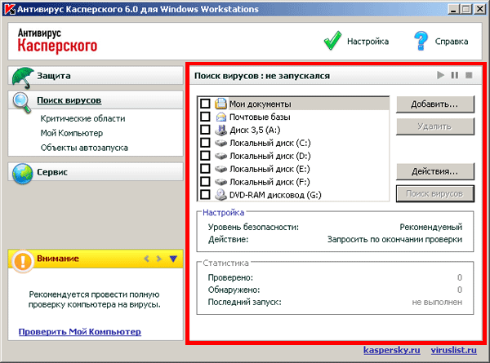Viewport: 490px width, 363px height.
Task: Click the DVD-RAM дисковод (G:) disc icon
Action: point(220,195)
